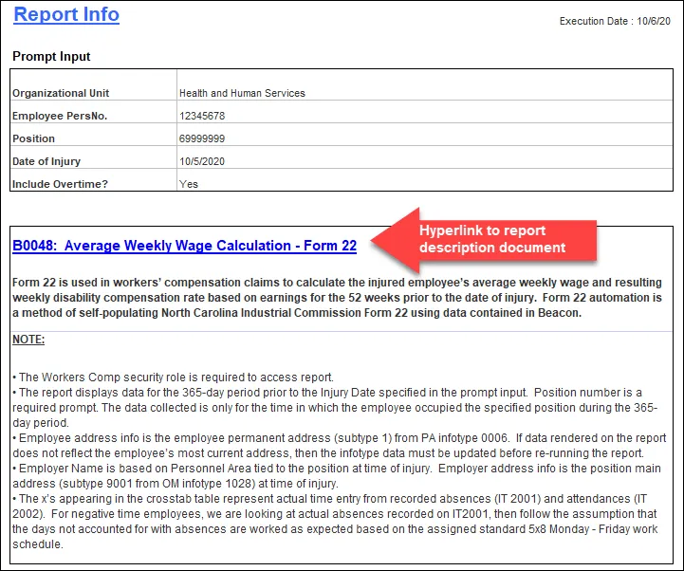The image size is (684, 571).
Task: Select the injury date 10/5/2020 value
Action: [x=199, y=161]
